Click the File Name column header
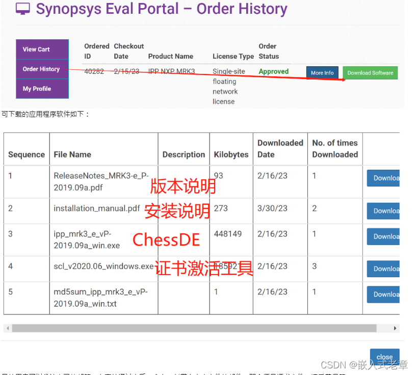The image size is (416, 375). coord(72,154)
